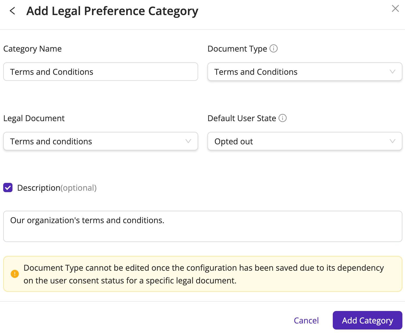Click the Document Type warning message text
Viewport: 405px width, 333px height.
click(x=203, y=274)
